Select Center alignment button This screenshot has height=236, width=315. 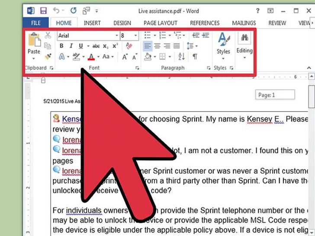pyautogui.click(x=157, y=46)
